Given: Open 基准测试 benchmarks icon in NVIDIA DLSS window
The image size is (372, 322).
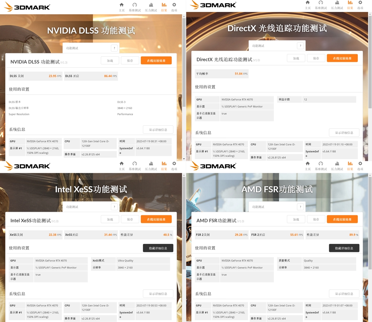Looking at the screenshot, I should 135,5.
